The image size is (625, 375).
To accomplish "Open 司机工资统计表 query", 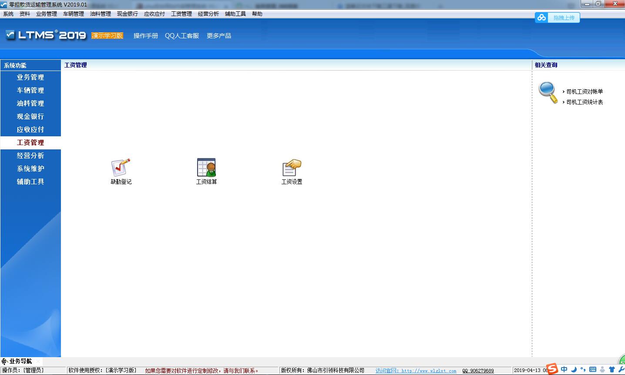I will point(585,102).
